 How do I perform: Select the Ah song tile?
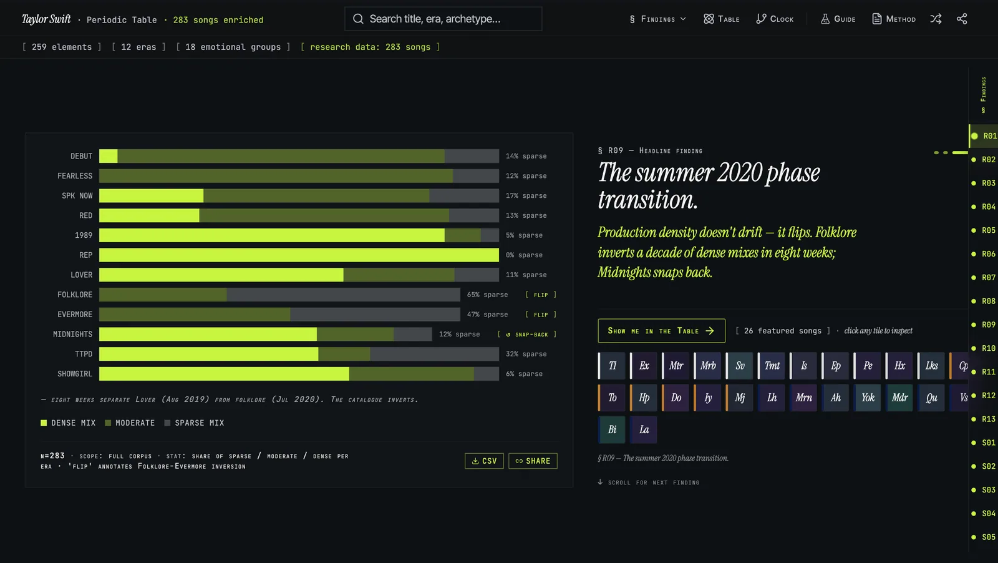[836, 398]
